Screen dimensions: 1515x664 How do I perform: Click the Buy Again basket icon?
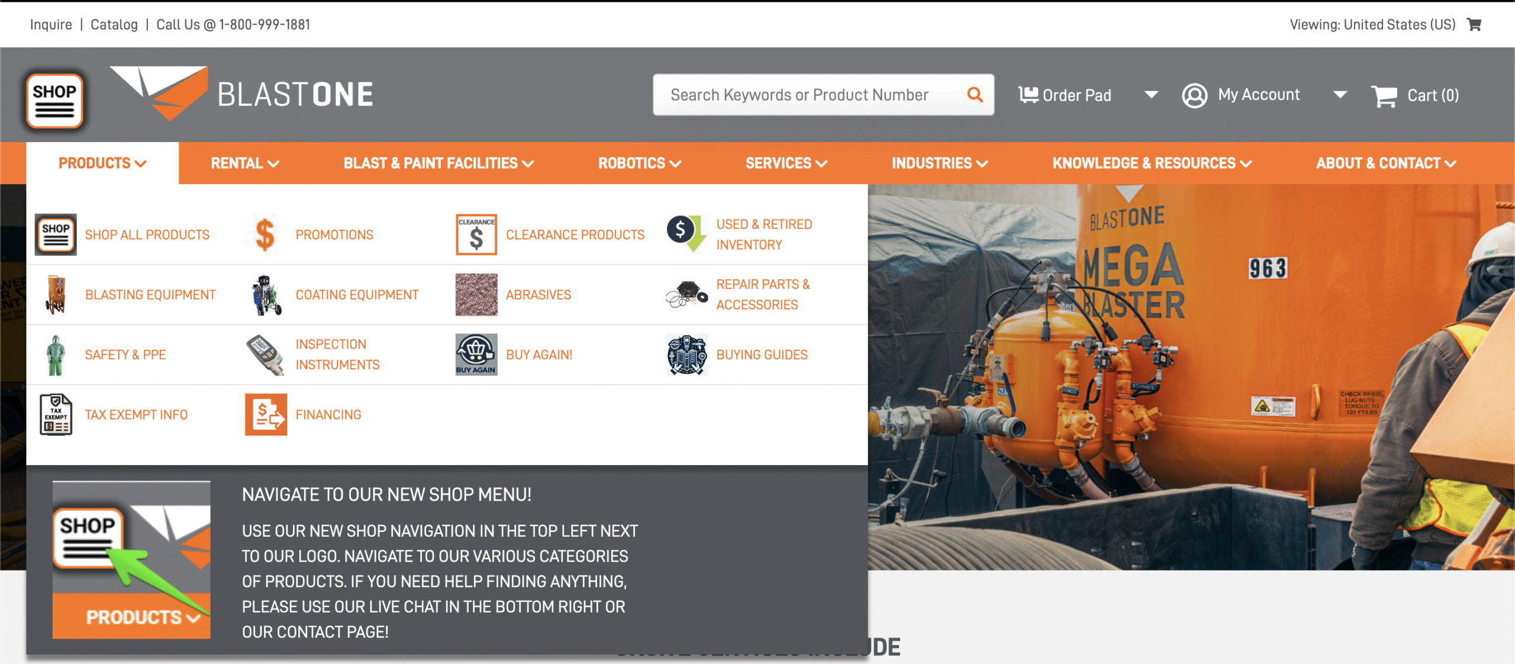(x=476, y=354)
